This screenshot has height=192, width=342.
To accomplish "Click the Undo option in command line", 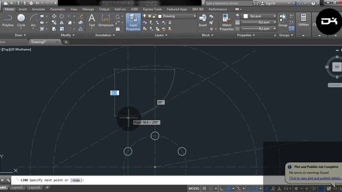I will click(x=76, y=180).
